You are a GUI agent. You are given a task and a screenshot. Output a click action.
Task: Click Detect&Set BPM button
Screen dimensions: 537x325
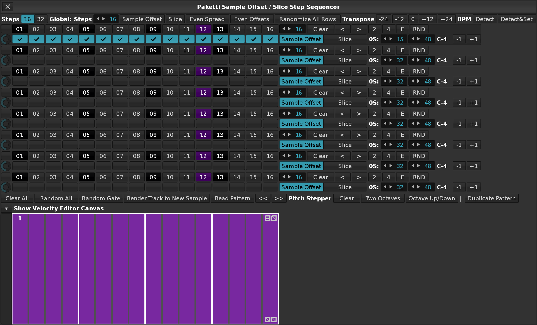(x=517, y=19)
